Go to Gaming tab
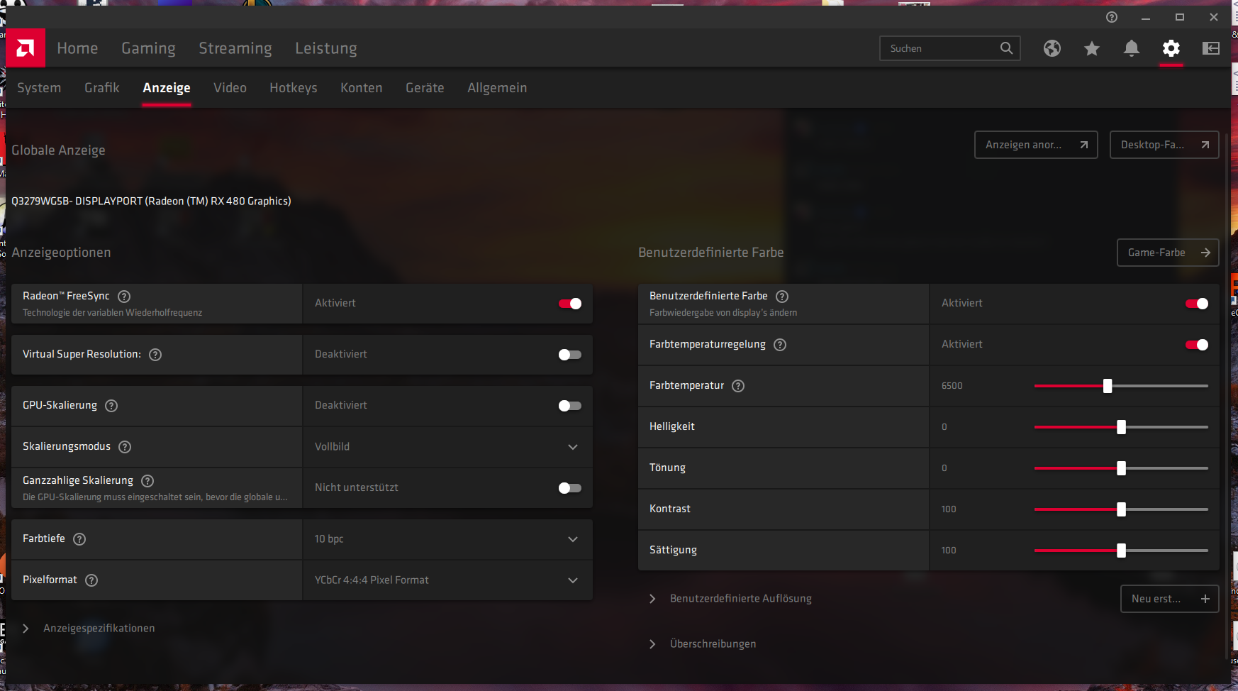 [148, 48]
